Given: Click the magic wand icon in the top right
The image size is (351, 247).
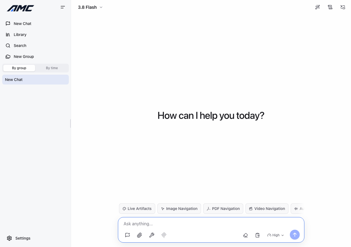Looking at the screenshot, I should pos(318,7).
